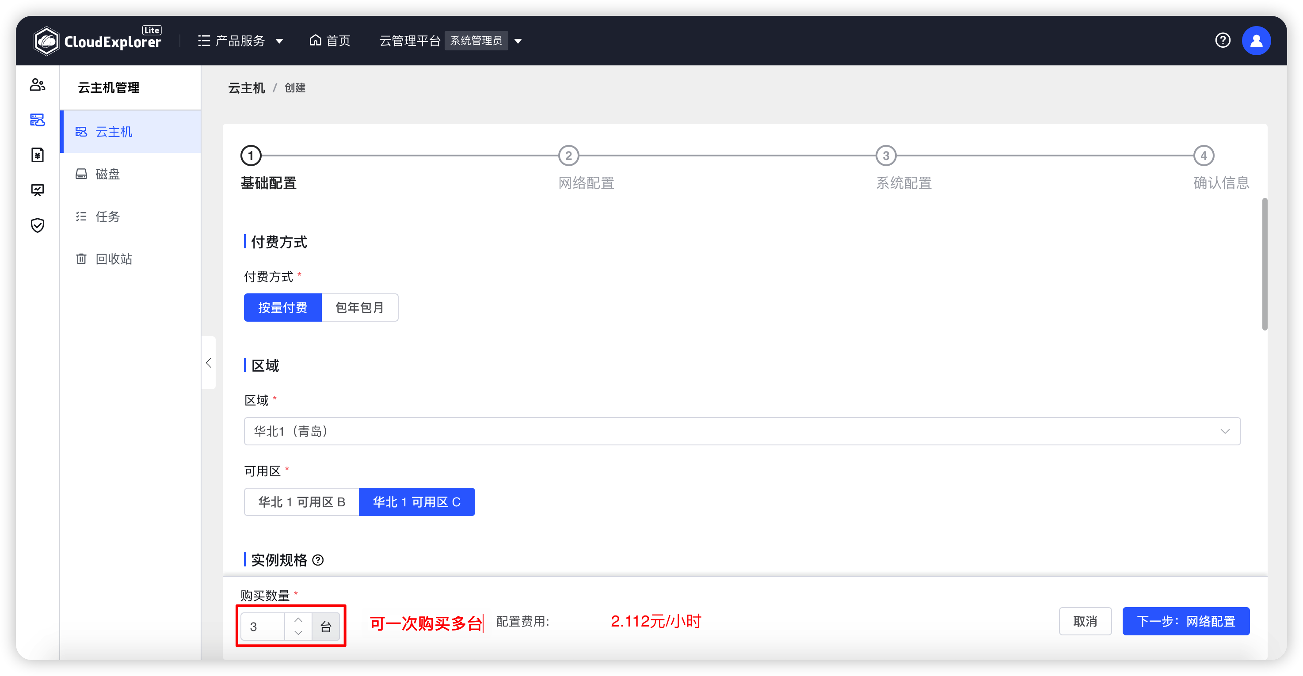Click the purchase quantity input field
This screenshot has height=676, width=1303.
click(x=263, y=626)
